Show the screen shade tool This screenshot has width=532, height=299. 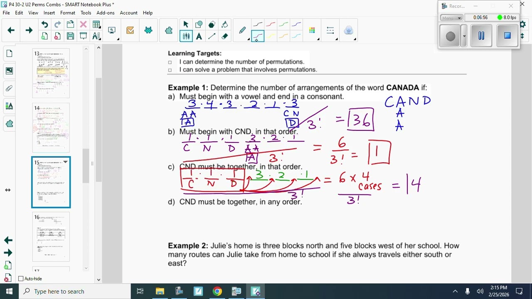tap(83, 36)
